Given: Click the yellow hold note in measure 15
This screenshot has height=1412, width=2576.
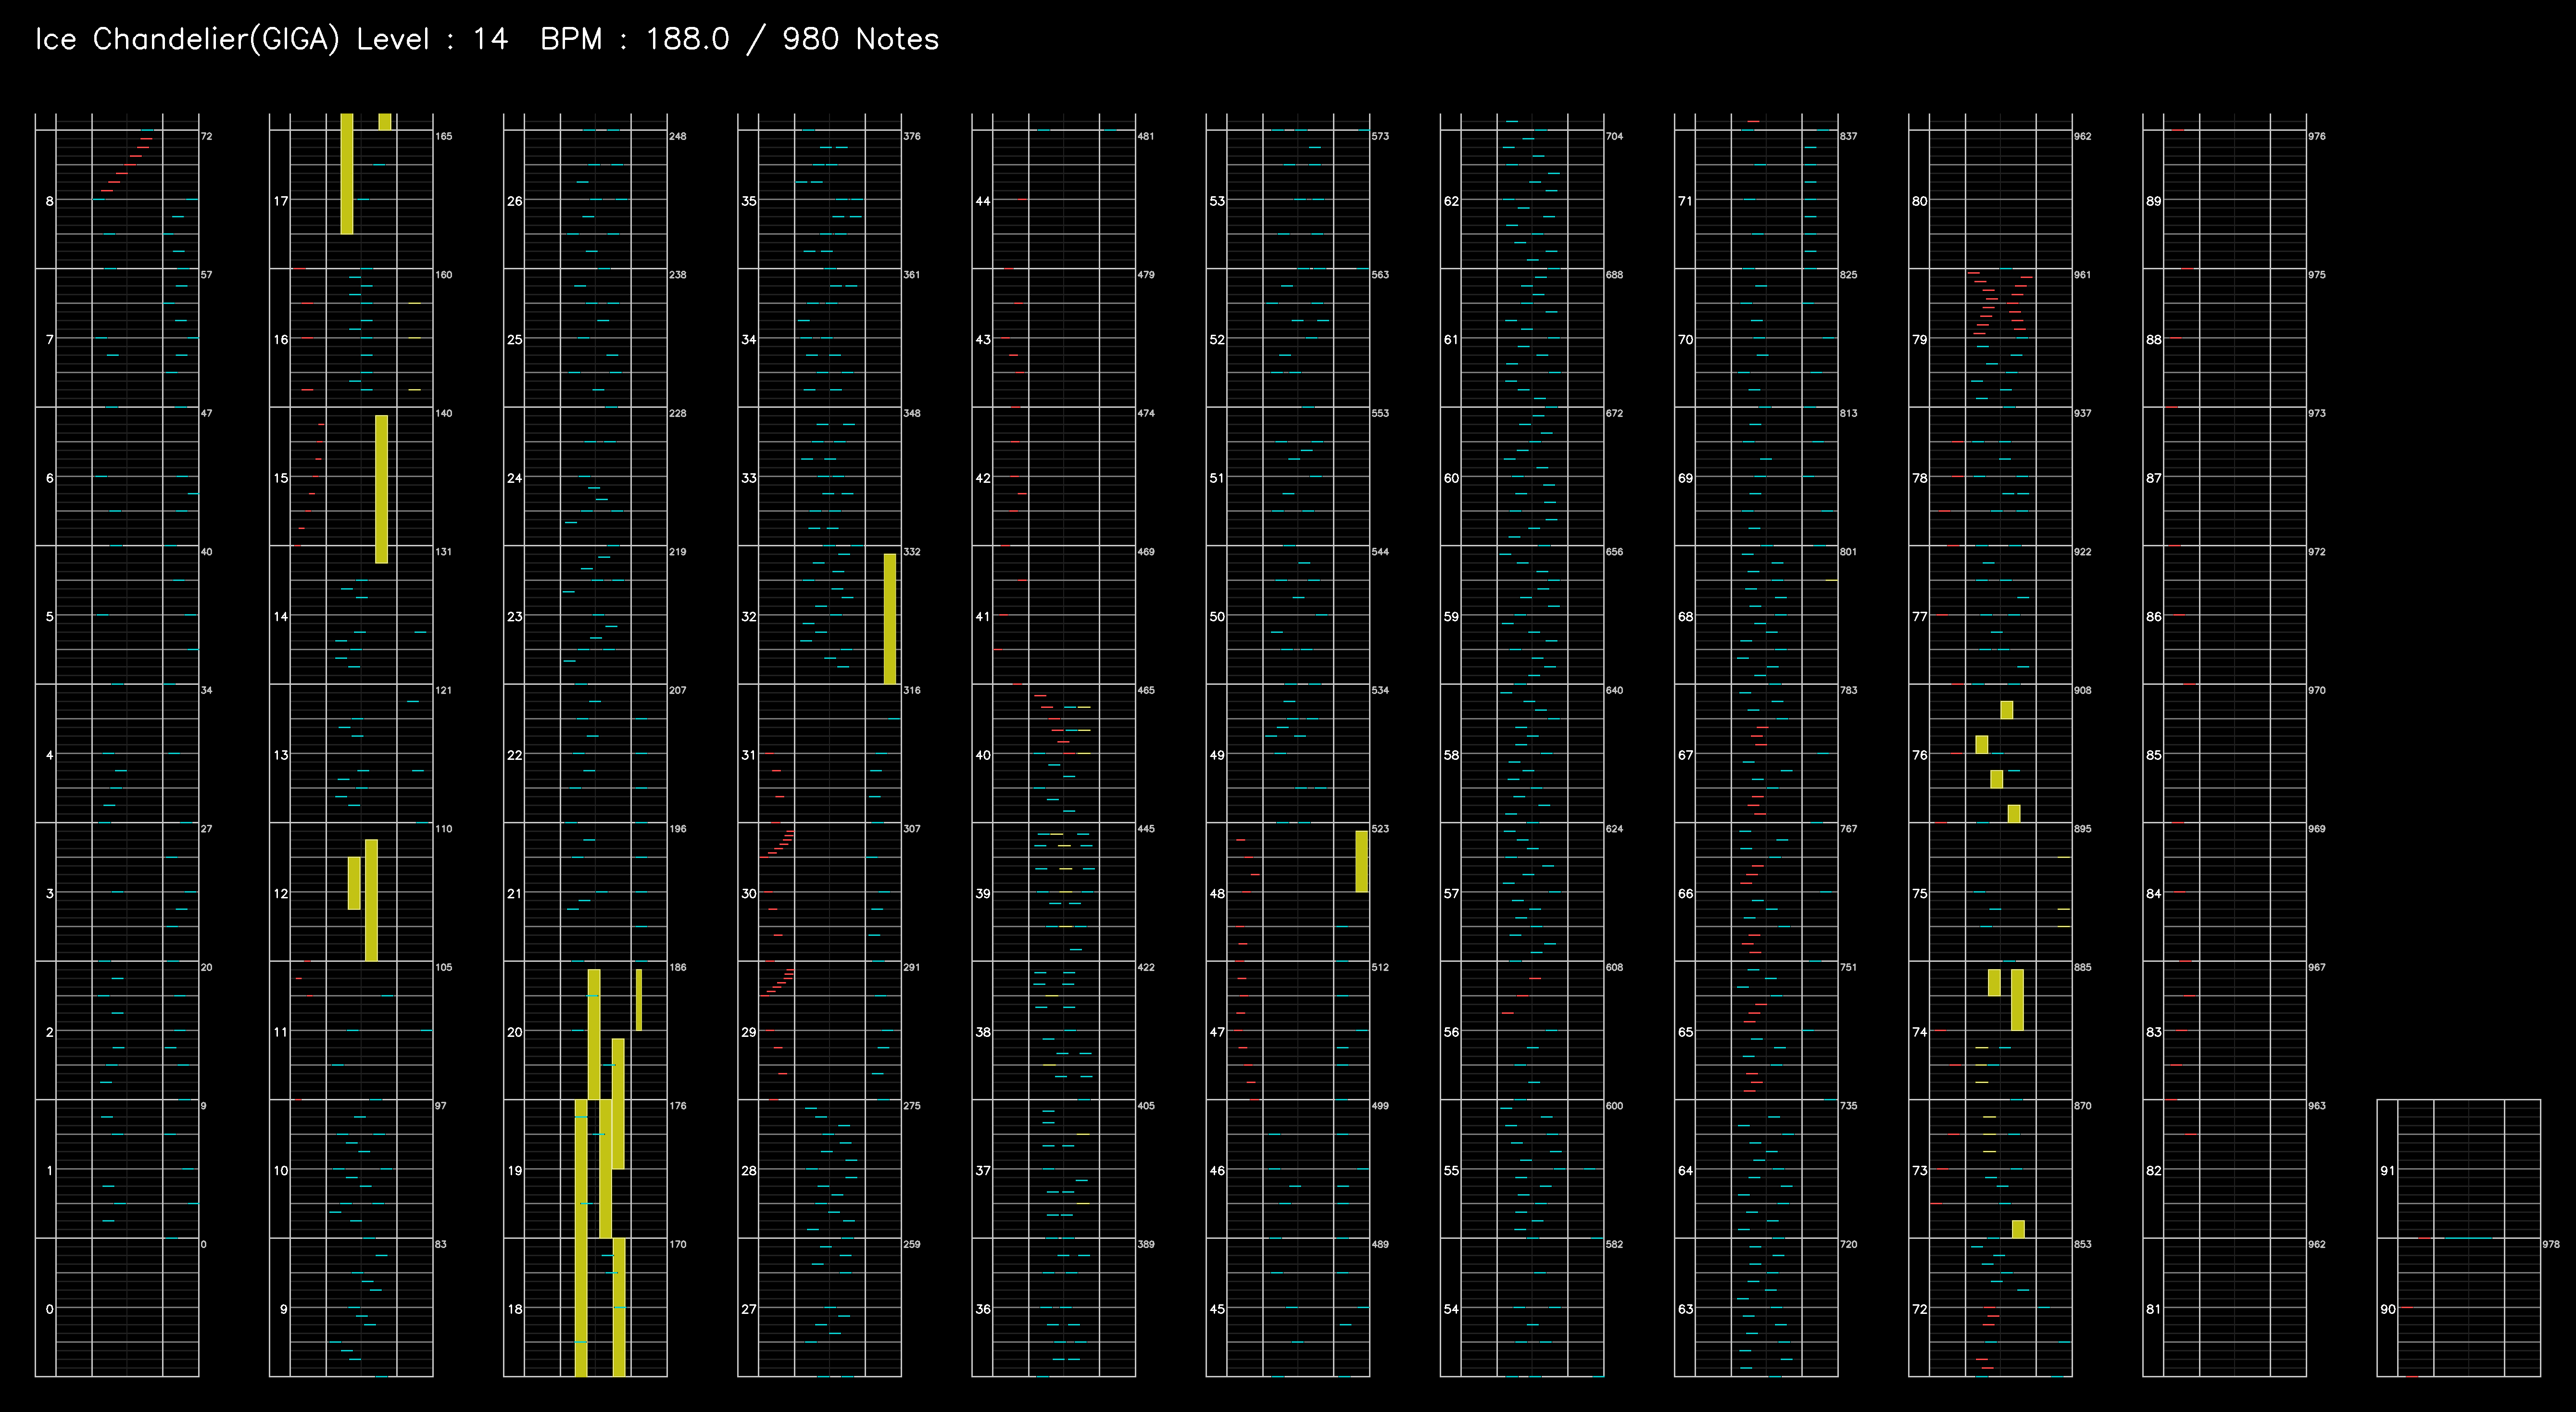Looking at the screenshot, I should tap(381, 489).
